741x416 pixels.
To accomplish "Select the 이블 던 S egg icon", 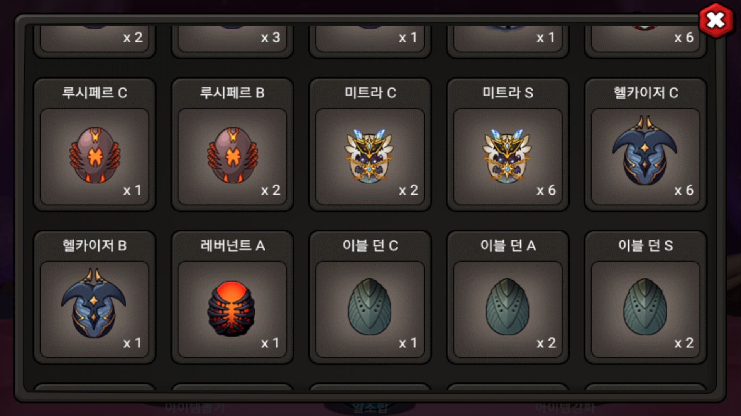I will coord(645,307).
